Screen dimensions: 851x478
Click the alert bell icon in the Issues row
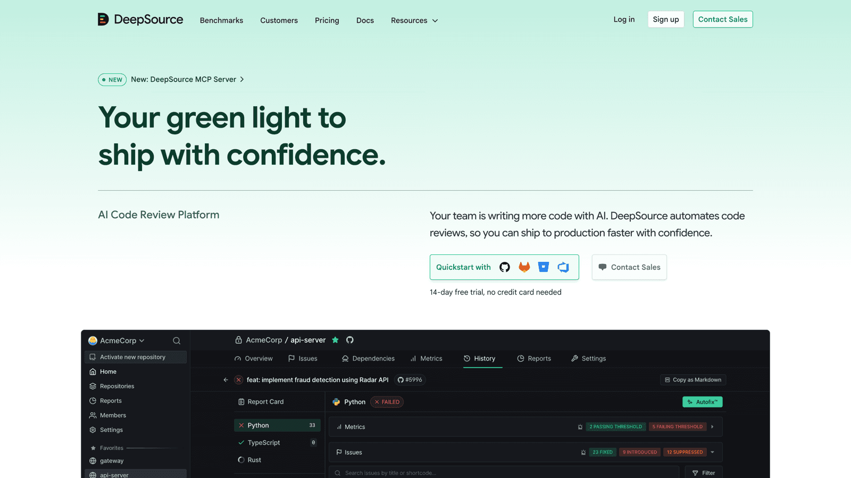pos(583,453)
